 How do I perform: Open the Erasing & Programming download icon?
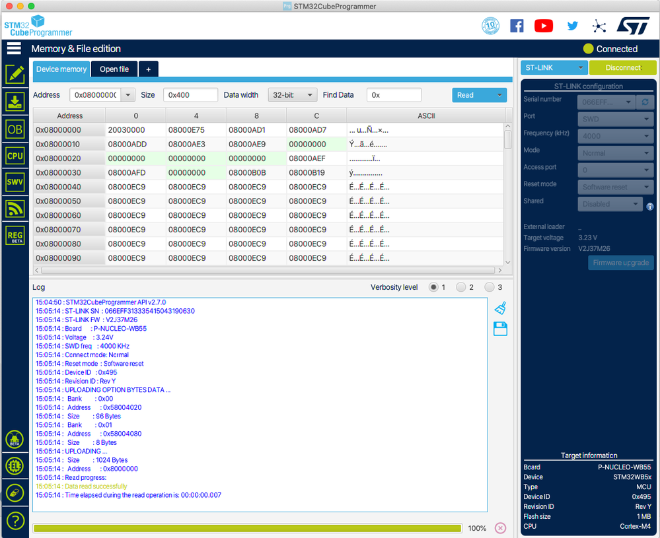[15, 101]
